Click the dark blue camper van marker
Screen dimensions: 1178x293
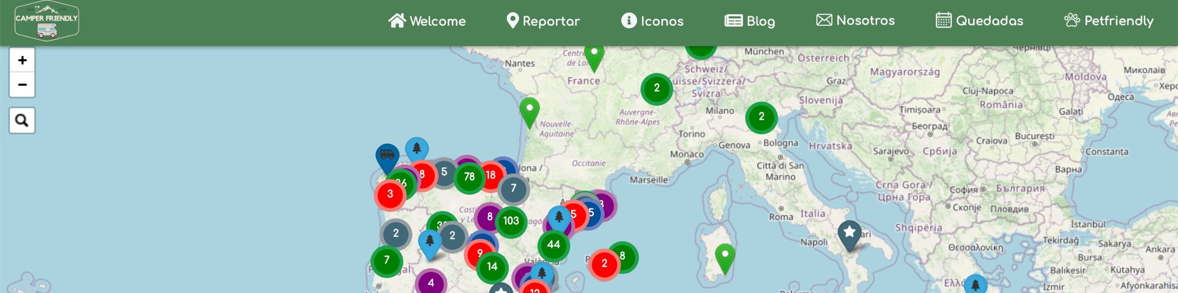[x=387, y=155]
